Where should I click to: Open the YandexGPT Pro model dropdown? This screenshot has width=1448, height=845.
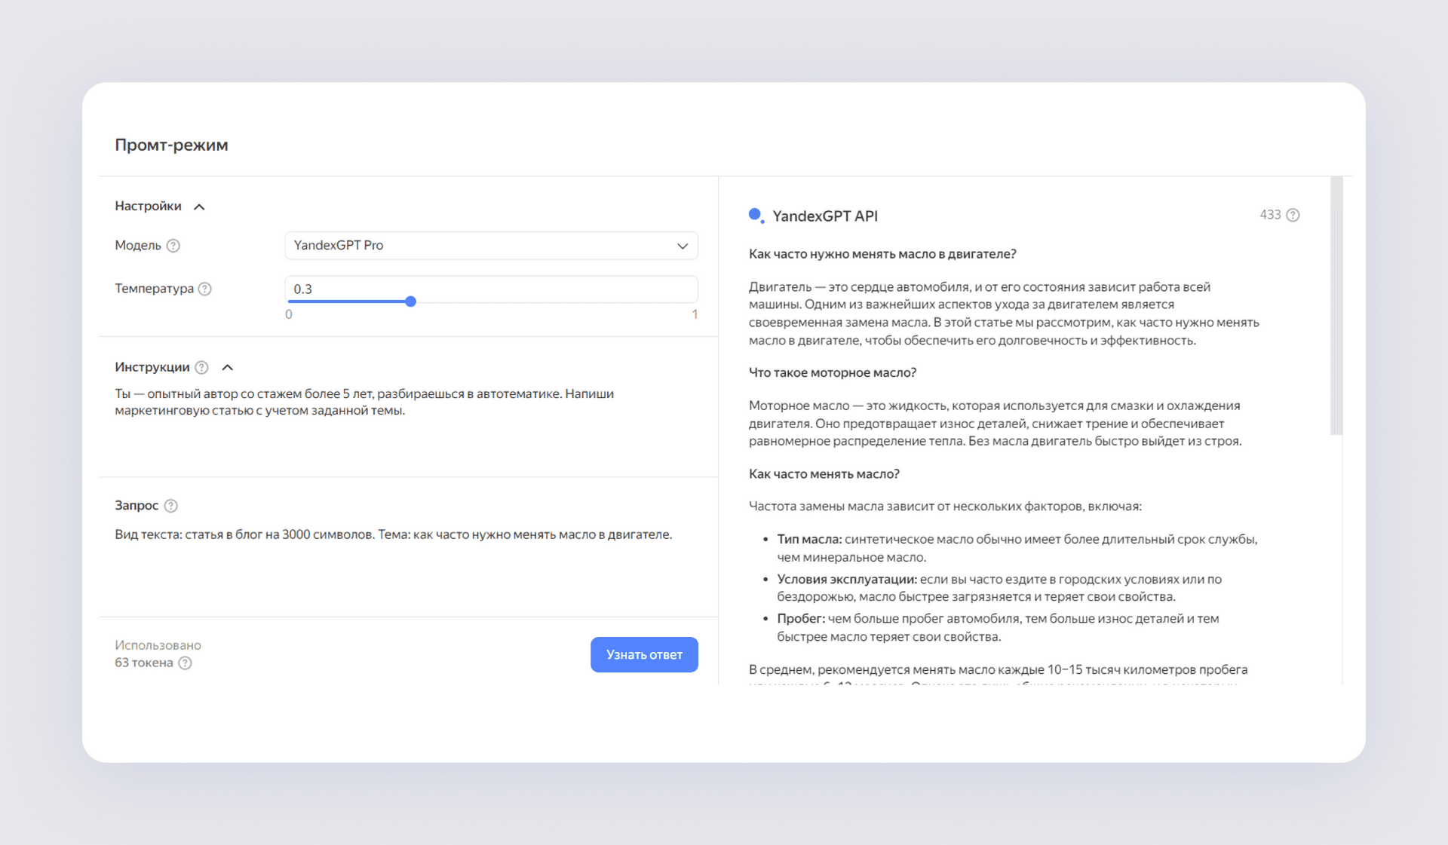pos(490,244)
